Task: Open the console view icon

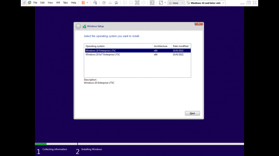Action: pyautogui.click(x=152, y=3)
